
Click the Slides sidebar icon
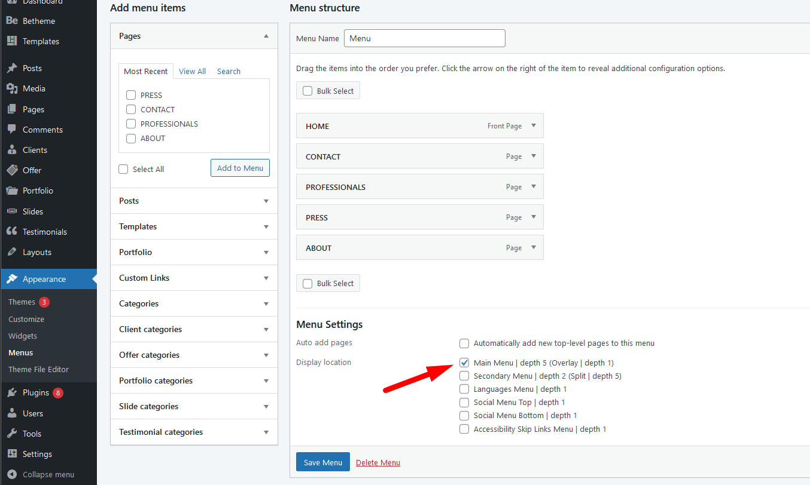point(12,211)
